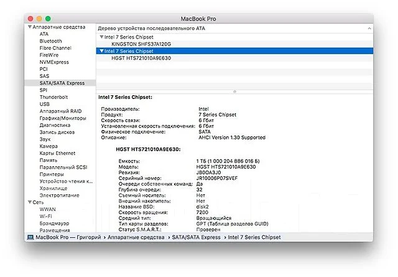Select PCI in the sidebar

click(44, 69)
